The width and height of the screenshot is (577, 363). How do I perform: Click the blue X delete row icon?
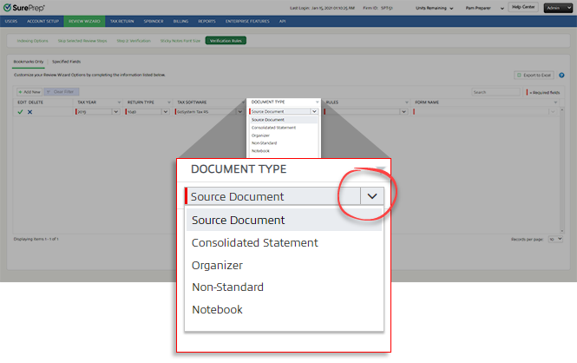click(x=30, y=112)
